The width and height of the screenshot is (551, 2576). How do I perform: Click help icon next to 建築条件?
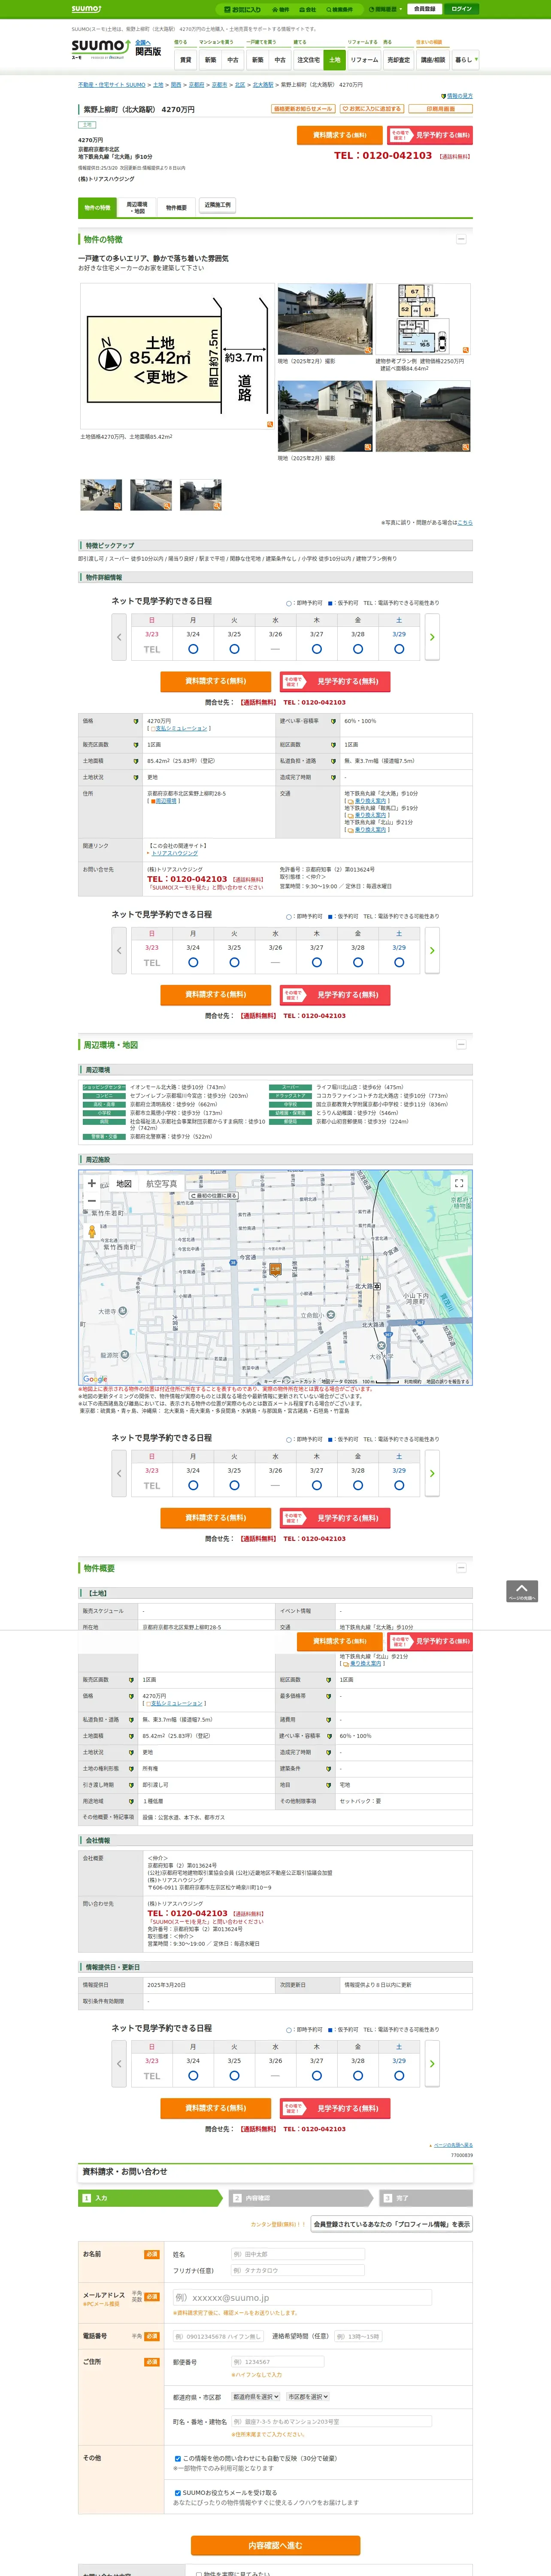click(329, 1768)
